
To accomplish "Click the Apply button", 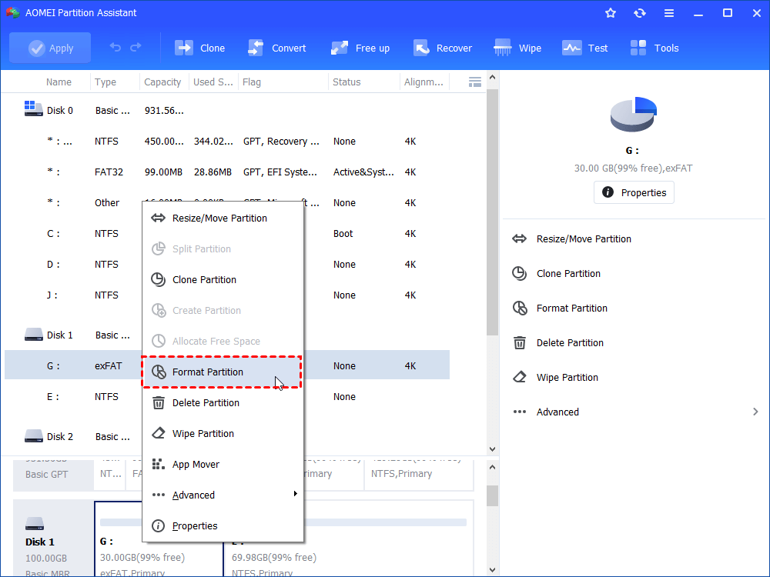I will [x=50, y=48].
